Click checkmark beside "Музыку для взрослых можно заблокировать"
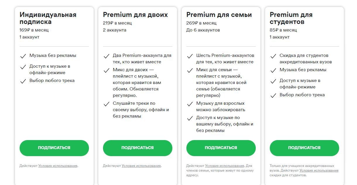This screenshot has height=185, width=357. (190, 104)
